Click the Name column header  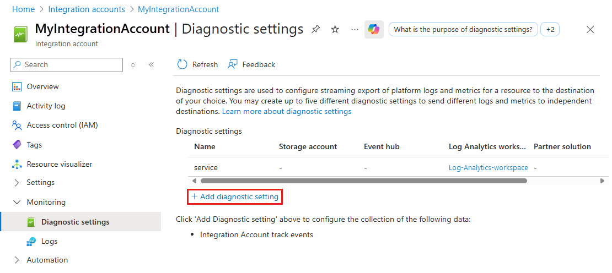tap(205, 146)
